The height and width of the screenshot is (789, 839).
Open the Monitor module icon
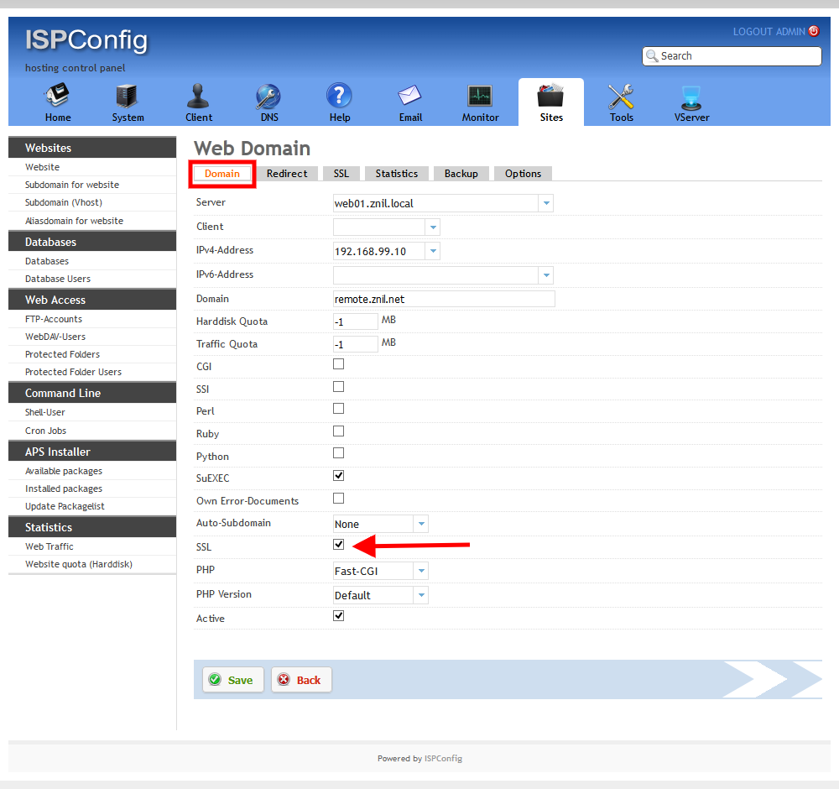pyautogui.click(x=480, y=97)
